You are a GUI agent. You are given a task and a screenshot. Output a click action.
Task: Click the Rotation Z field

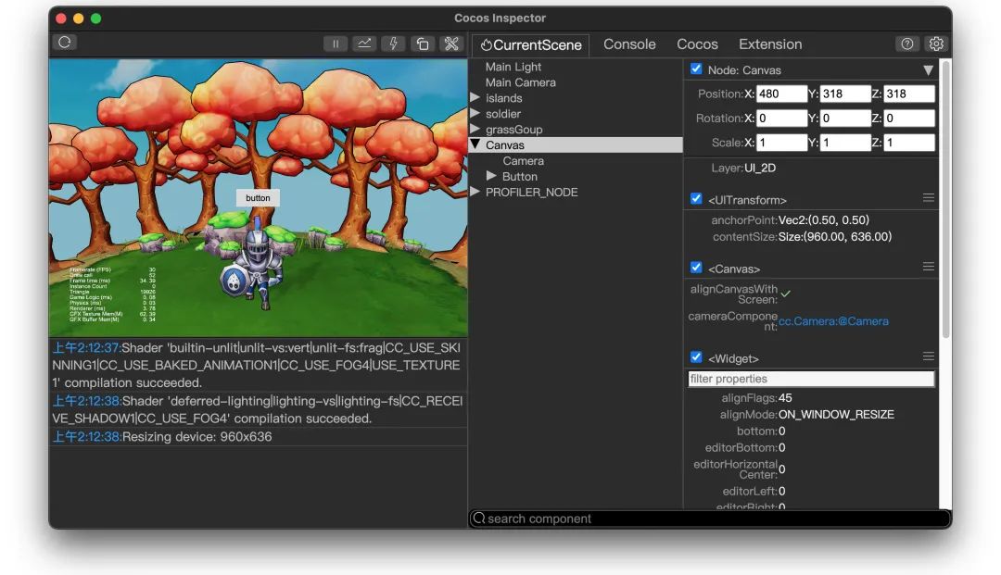pyautogui.click(x=909, y=118)
